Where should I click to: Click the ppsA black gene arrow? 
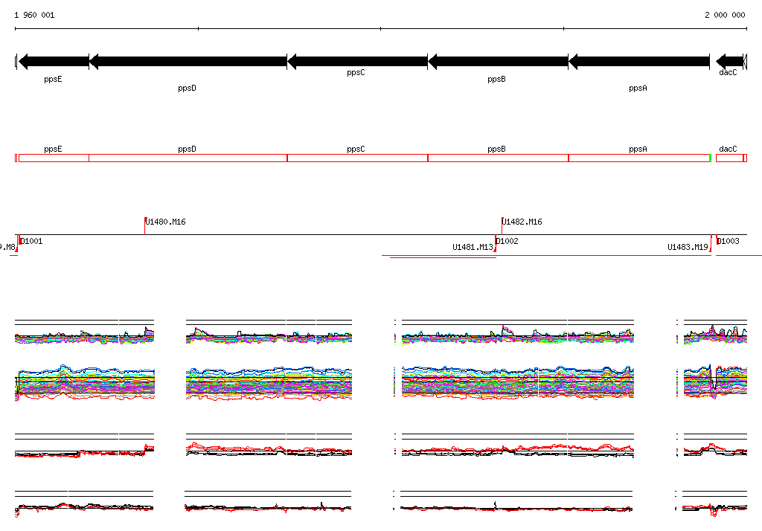pyautogui.click(x=639, y=61)
